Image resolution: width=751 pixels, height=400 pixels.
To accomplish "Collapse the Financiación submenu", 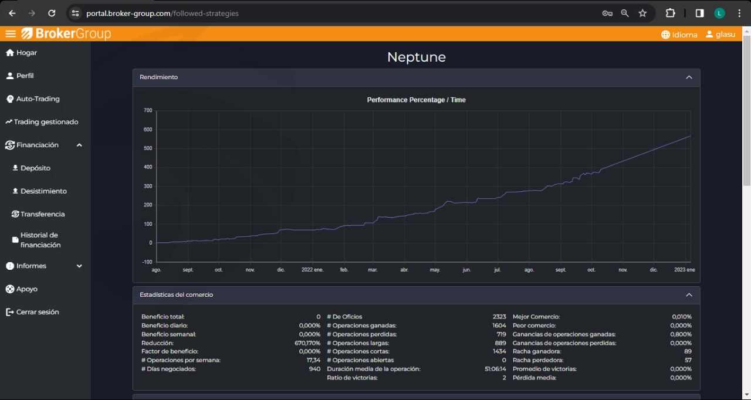I will point(79,145).
